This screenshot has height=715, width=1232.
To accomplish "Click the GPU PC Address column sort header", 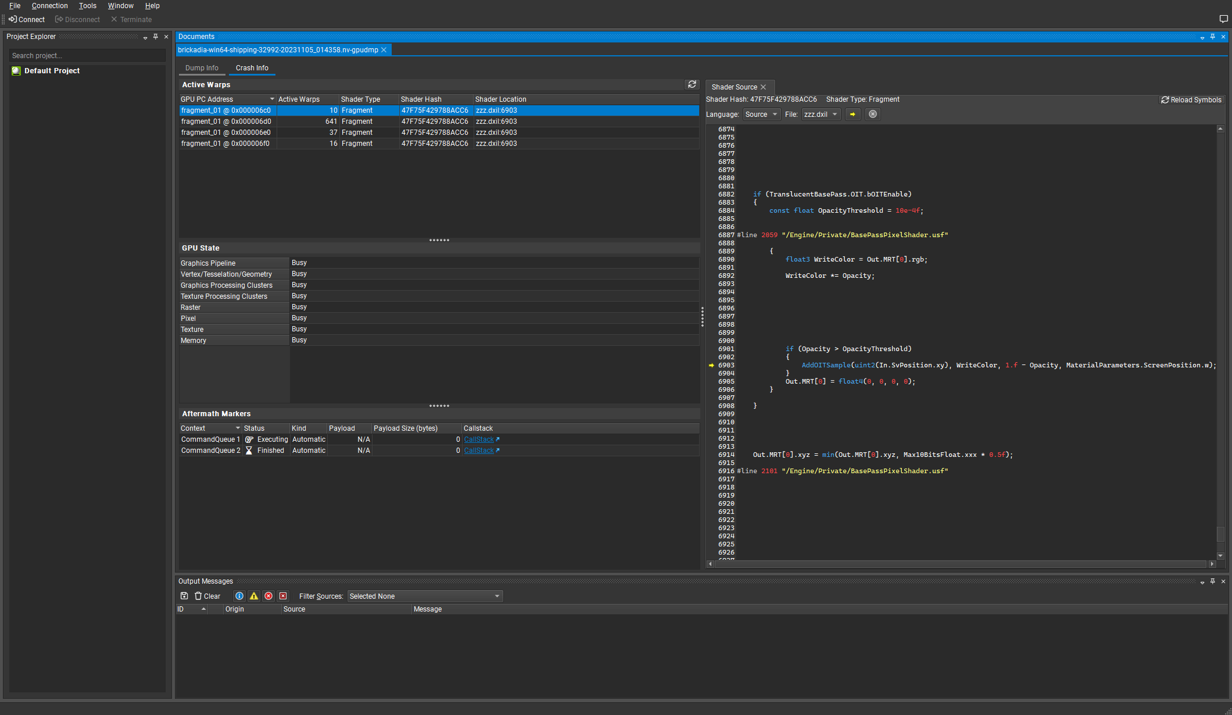I will click(225, 99).
